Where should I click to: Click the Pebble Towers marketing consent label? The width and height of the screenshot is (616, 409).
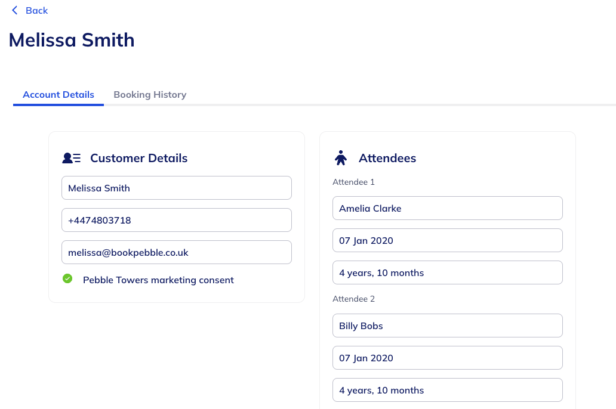point(158,280)
